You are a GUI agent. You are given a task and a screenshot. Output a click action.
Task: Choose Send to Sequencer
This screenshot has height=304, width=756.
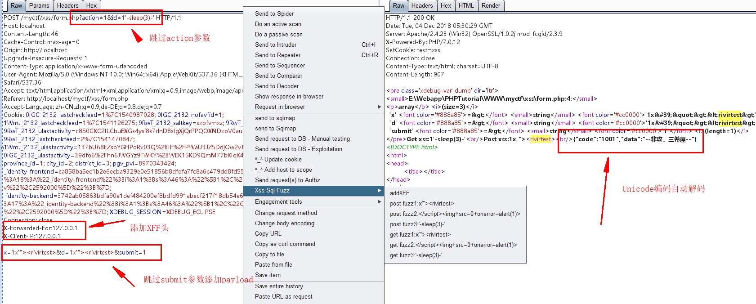313,65
